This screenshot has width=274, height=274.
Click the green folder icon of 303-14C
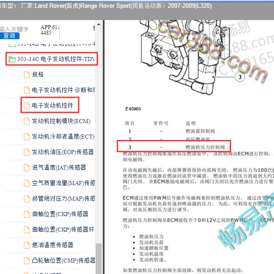point(12,59)
